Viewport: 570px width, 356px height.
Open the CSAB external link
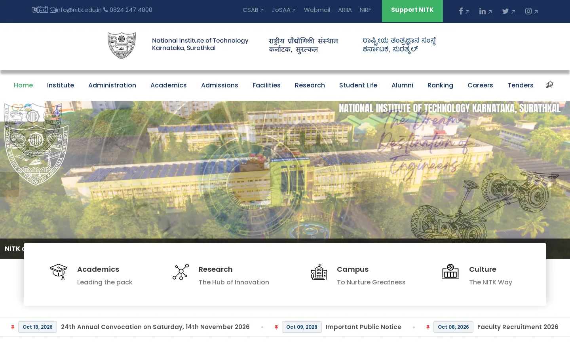click(x=253, y=10)
